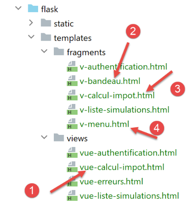Click the HTML icon beside vue-authentification.html

(72, 152)
